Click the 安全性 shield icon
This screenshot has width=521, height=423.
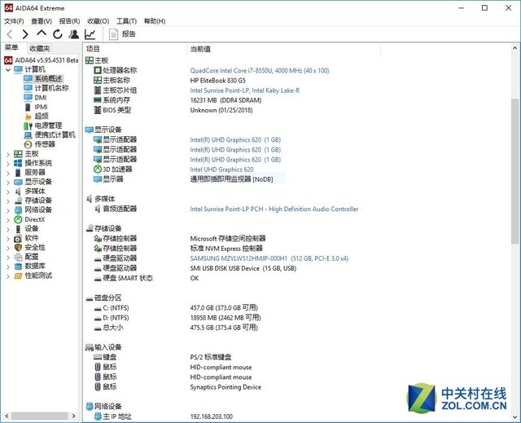(18, 248)
